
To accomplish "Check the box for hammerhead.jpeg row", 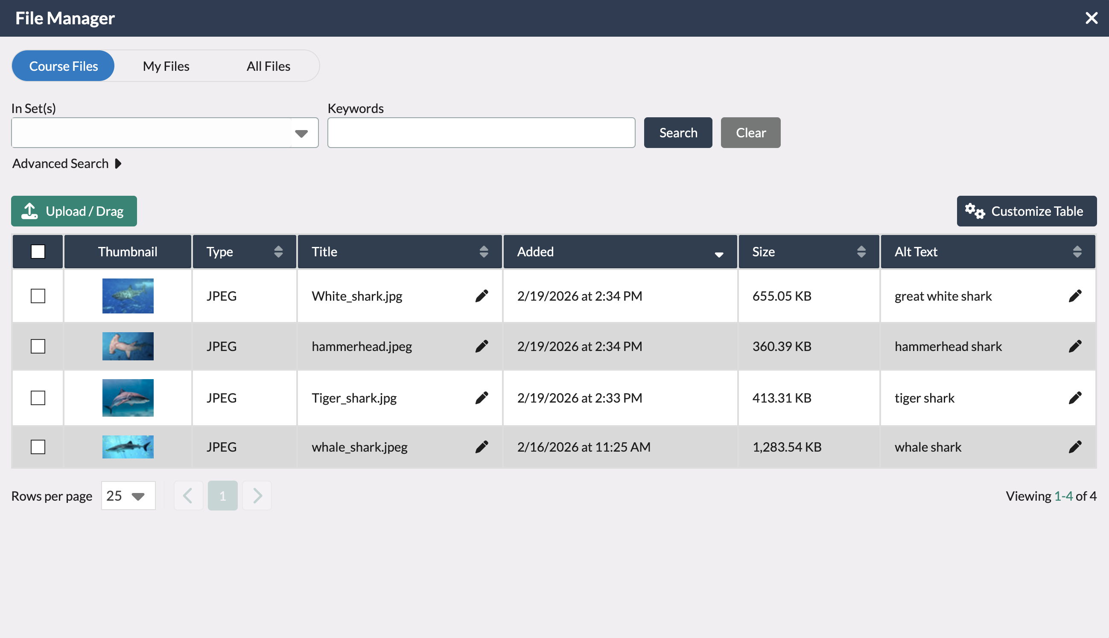I will click(38, 346).
